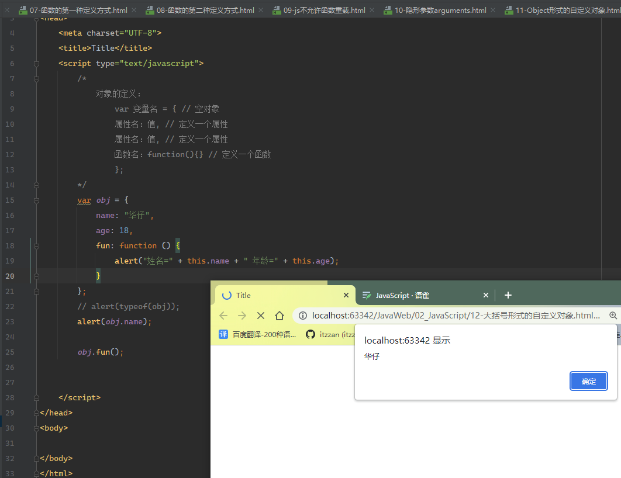The width and height of the screenshot is (621, 478).
Task: Open the 10-隐形参数arguments.html editor tab
Action: 440,11
